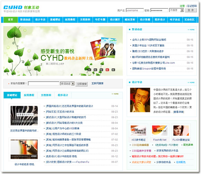
Task: Switch to the 基础理论 content tab
Action: (x=12, y=95)
